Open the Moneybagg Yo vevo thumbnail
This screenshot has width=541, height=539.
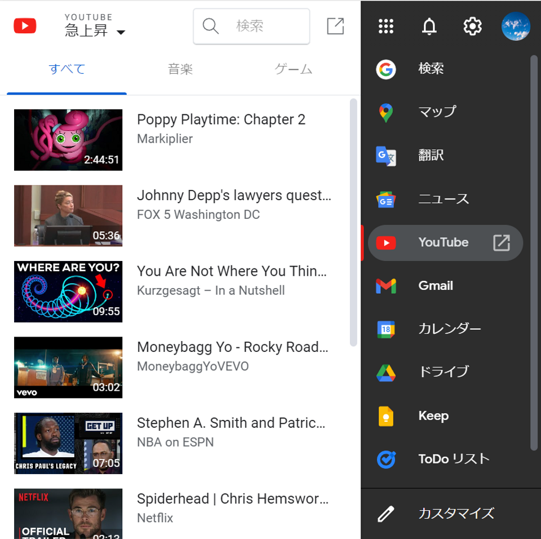tap(68, 368)
